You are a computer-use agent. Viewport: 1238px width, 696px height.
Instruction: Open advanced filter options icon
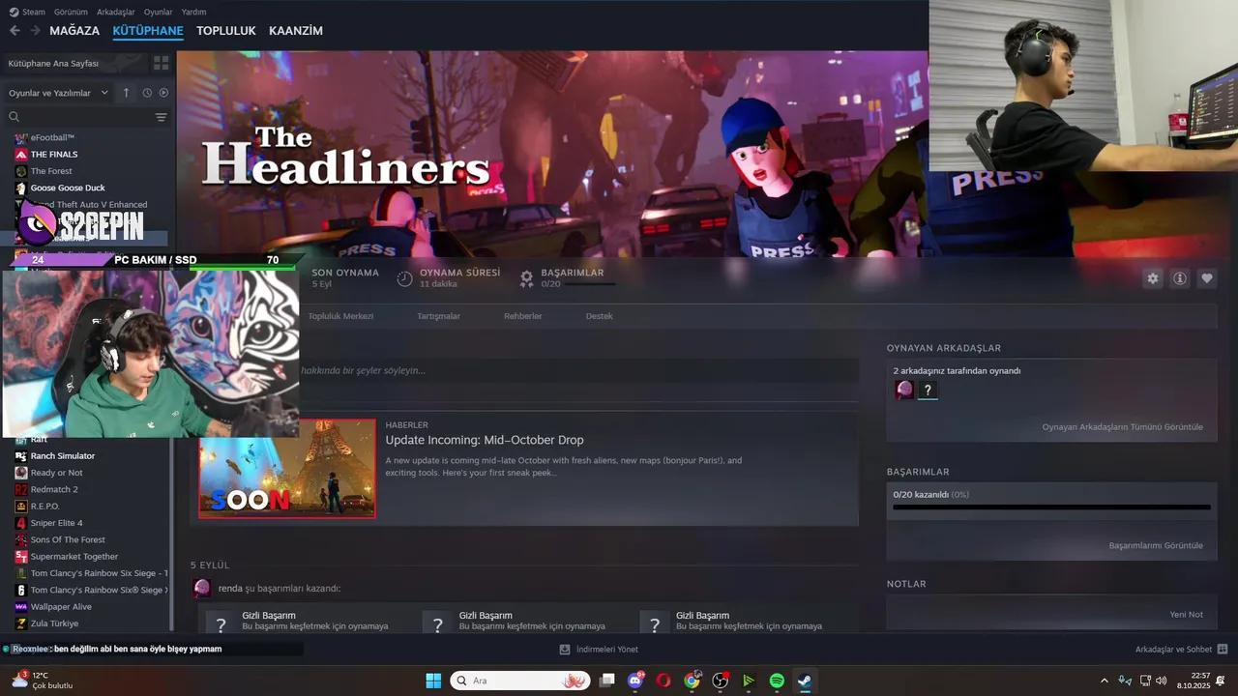point(161,117)
